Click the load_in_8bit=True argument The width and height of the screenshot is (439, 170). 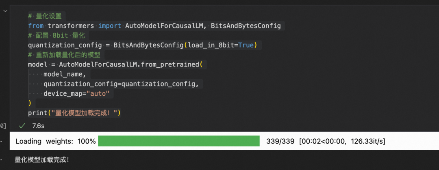(221, 45)
